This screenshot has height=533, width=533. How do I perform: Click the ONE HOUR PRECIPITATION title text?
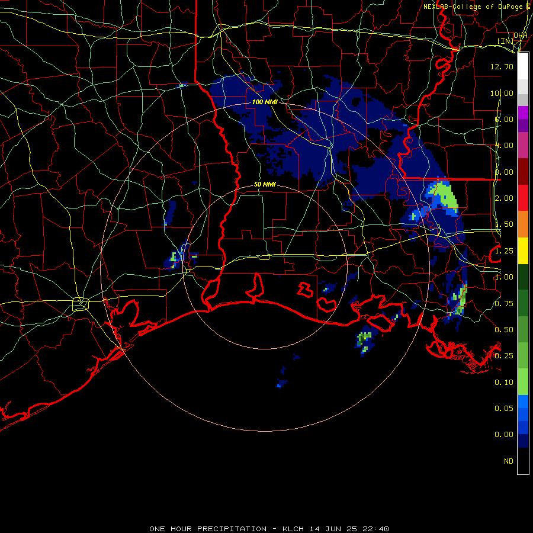[x=208, y=529]
